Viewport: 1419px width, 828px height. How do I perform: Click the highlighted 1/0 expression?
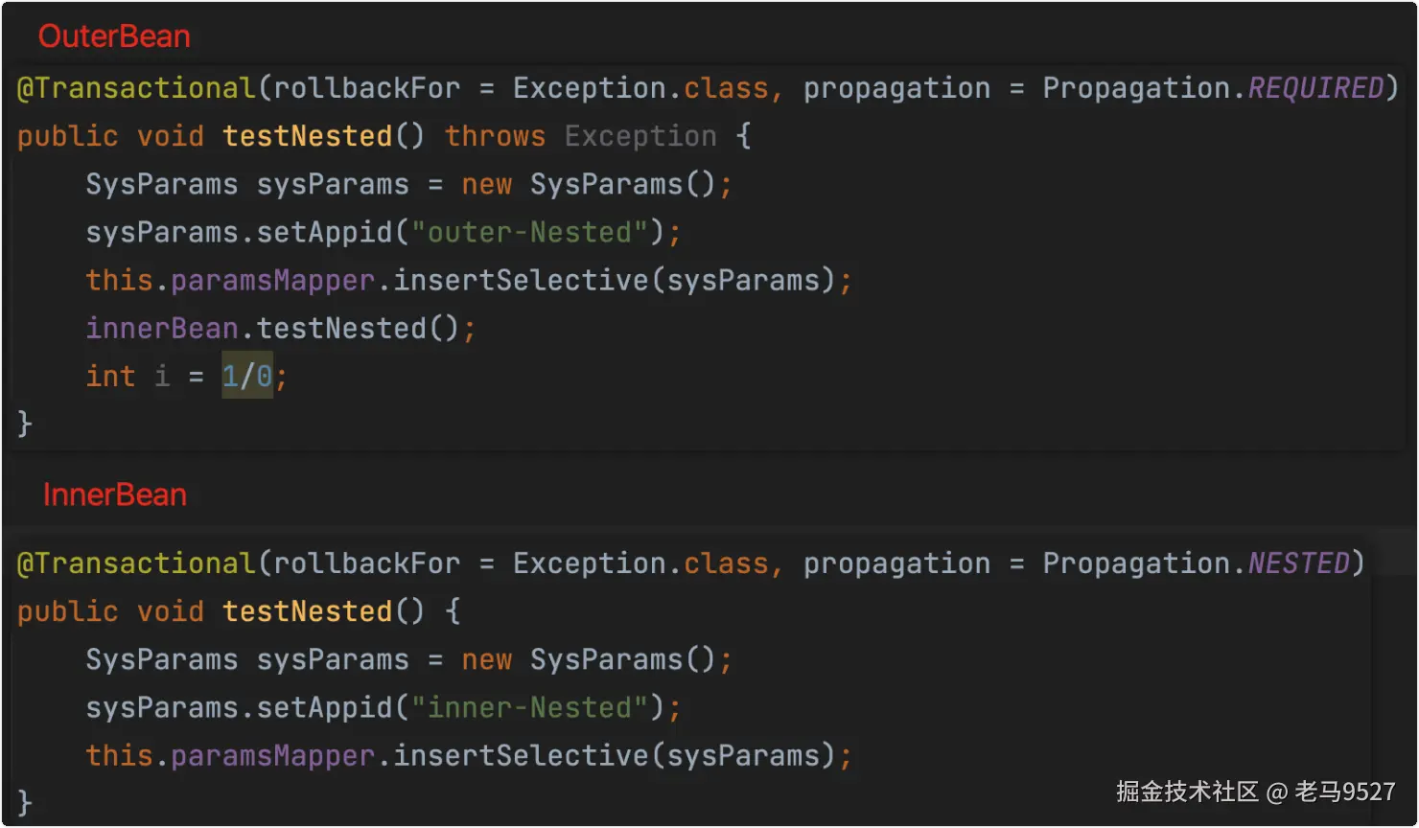pyautogui.click(x=247, y=376)
